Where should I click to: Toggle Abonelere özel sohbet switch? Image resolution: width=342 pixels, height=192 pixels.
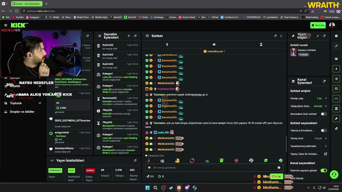[324, 114]
